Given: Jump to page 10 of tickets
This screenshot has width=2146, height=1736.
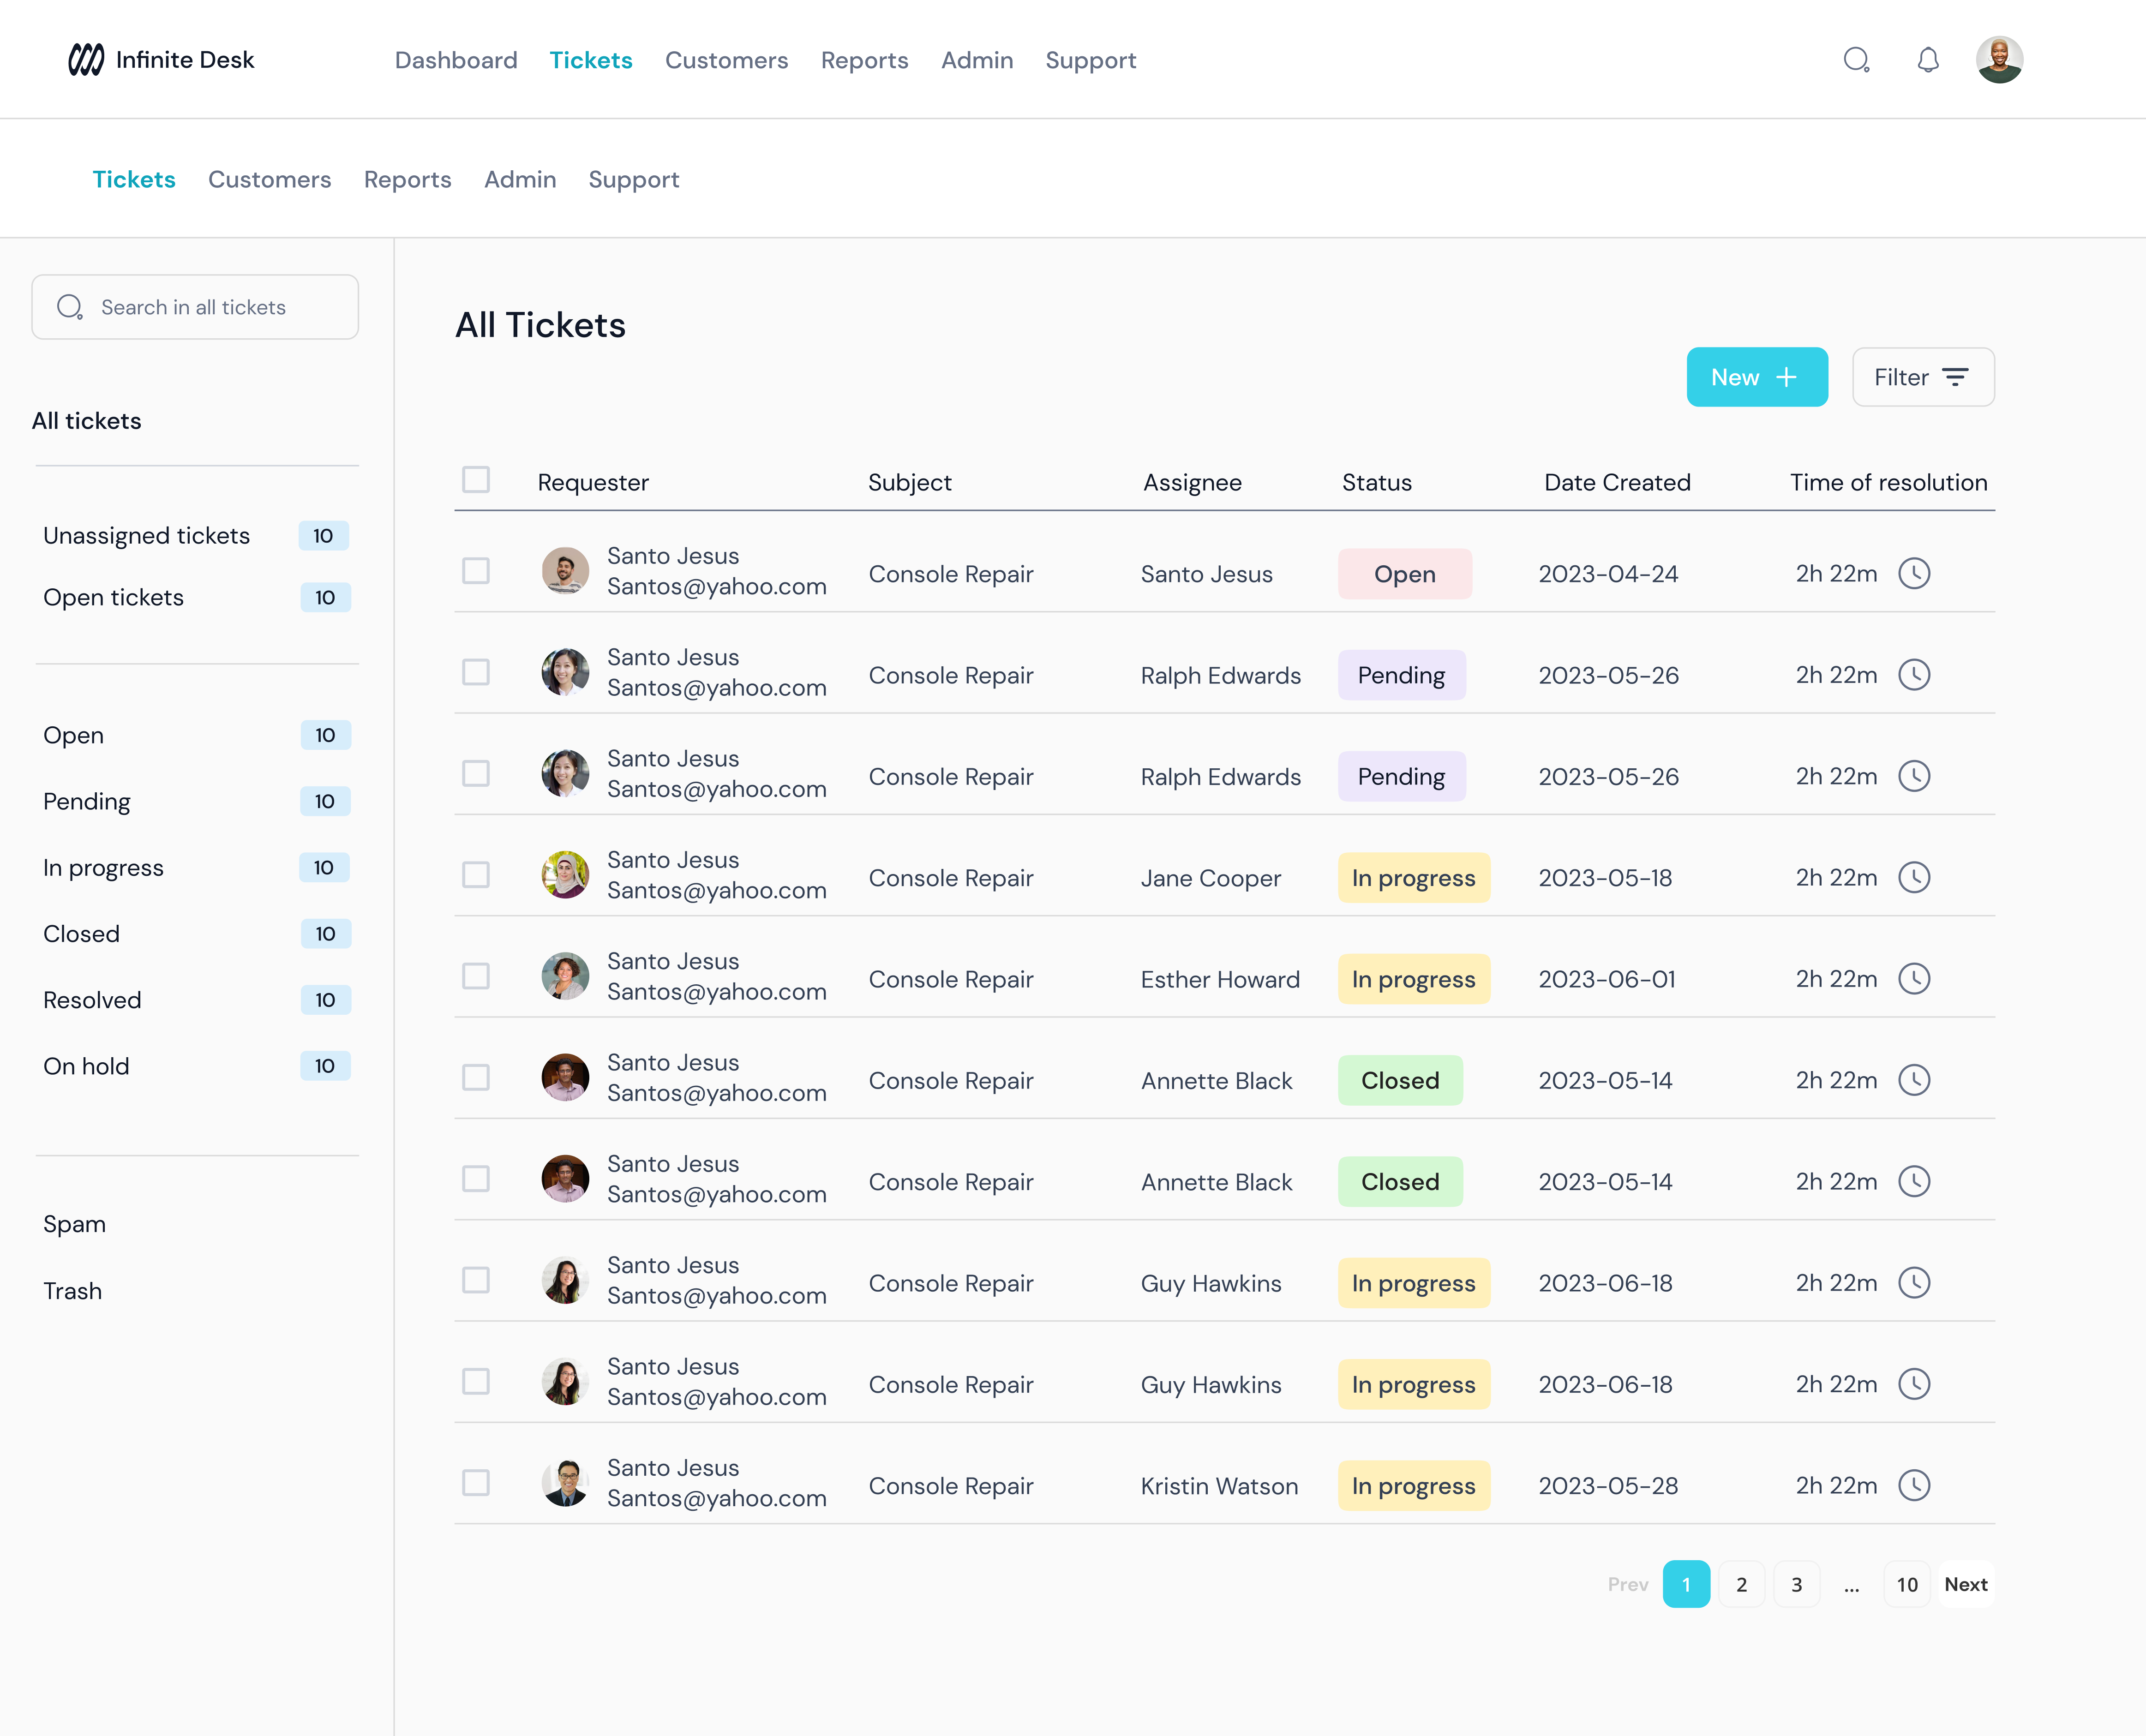Looking at the screenshot, I should click(x=1906, y=1585).
